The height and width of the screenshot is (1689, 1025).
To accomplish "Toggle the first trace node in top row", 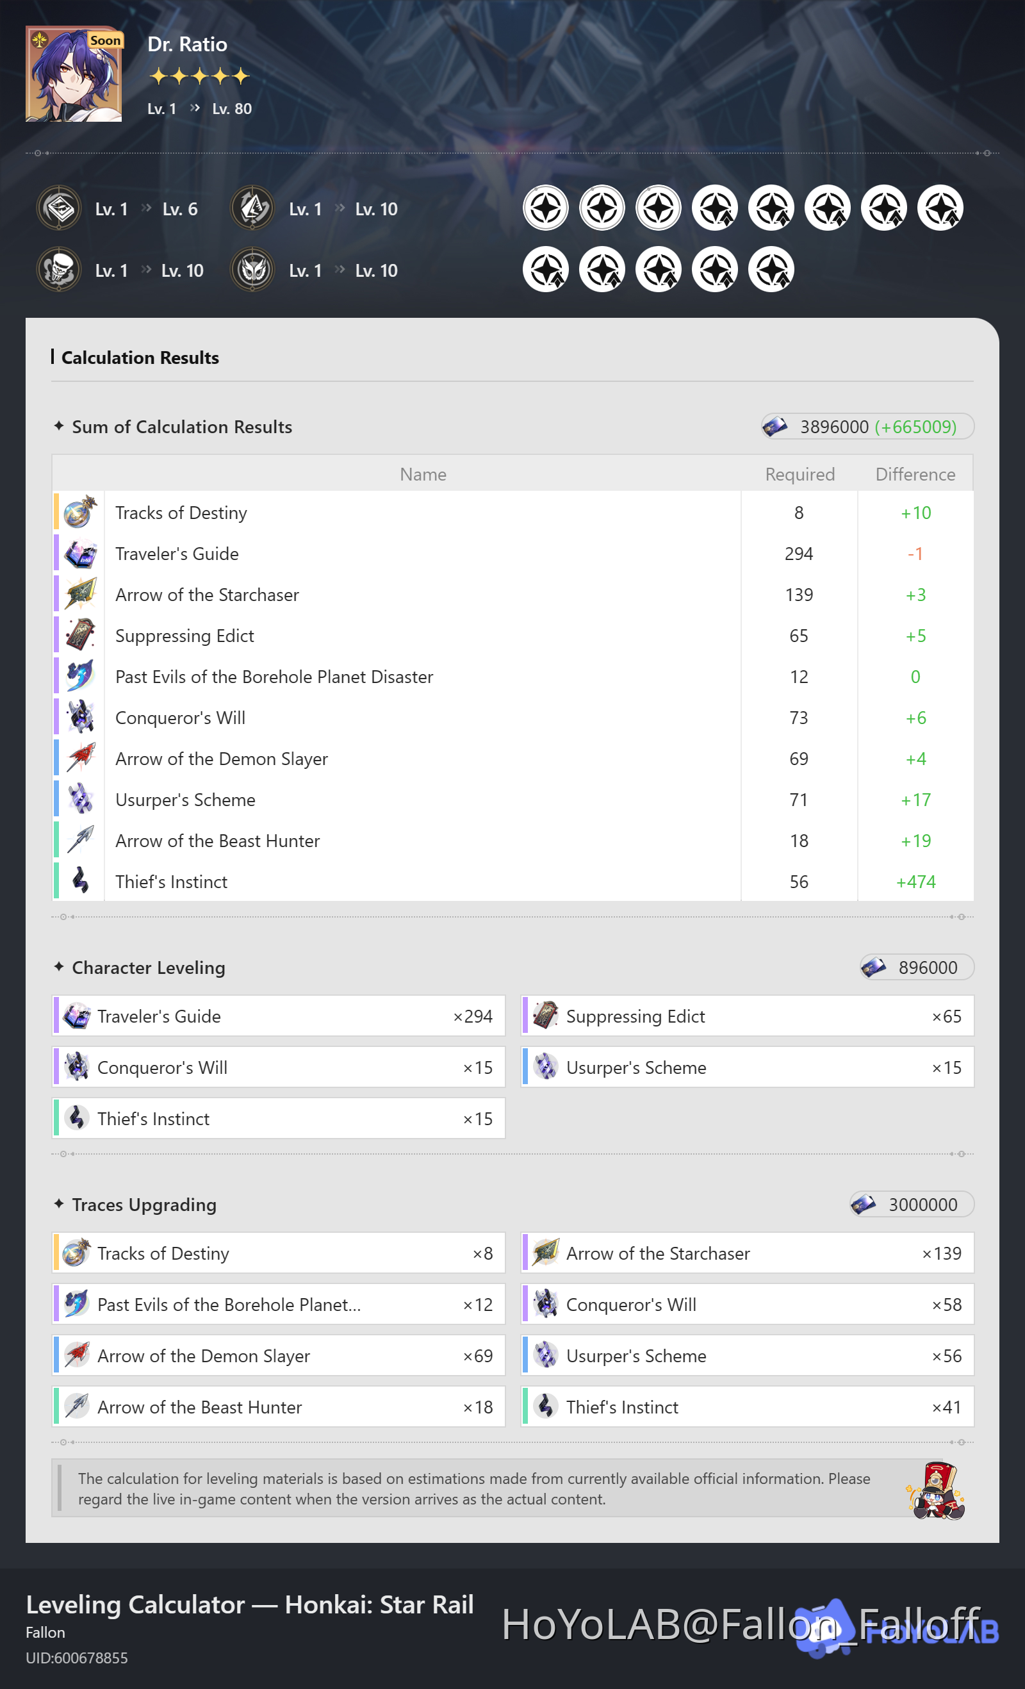I will tap(546, 208).
